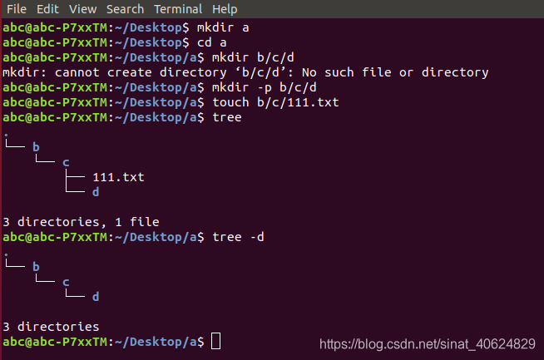Click the 'tree -d' command text
This screenshot has height=360, width=544.
tap(238, 237)
